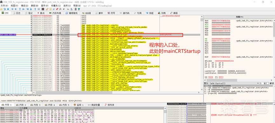Open the 结构体 struct tab
275x123 pixels.
point(110,105)
